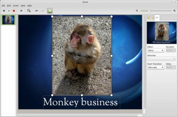
Task: Click the zoom in magnifier icon
Action: pos(175,11)
